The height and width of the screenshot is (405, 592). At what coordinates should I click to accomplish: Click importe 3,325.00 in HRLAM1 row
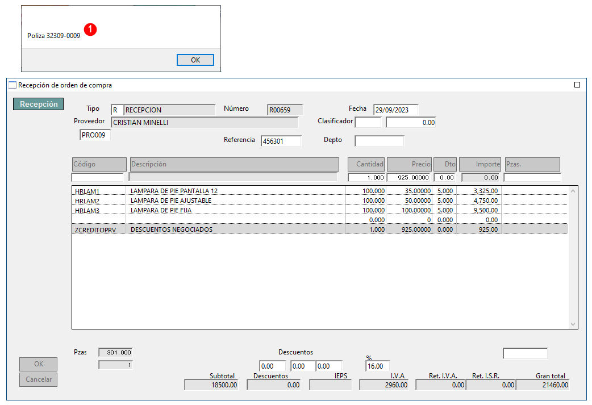tap(486, 191)
